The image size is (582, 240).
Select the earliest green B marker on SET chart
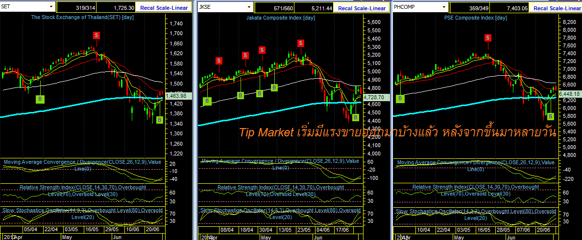(40, 99)
